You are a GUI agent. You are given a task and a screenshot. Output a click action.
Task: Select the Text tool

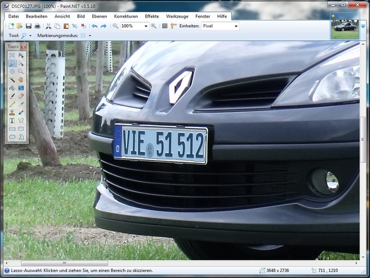coord(12,120)
